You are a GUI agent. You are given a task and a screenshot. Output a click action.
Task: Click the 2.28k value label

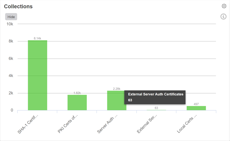[117, 89]
